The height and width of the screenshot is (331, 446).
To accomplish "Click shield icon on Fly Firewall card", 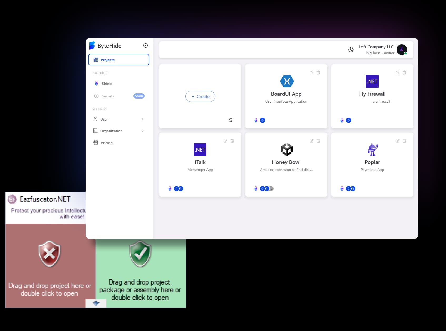I will (x=342, y=120).
